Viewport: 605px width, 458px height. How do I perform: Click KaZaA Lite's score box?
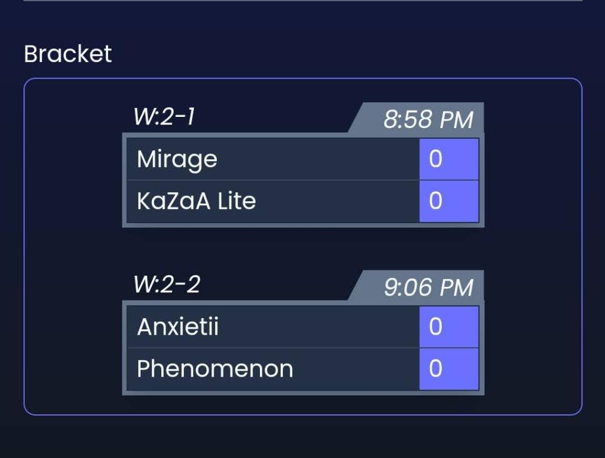(x=448, y=201)
